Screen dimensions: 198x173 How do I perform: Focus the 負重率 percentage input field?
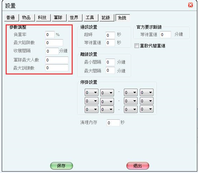coord(50,35)
